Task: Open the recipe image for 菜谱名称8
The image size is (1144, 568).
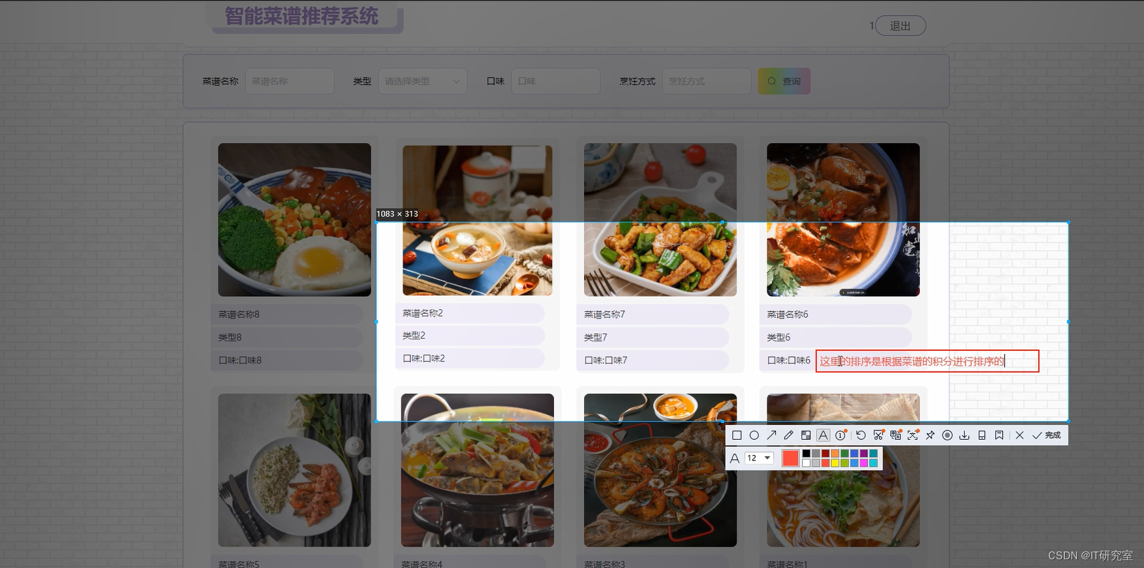Action: point(294,220)
